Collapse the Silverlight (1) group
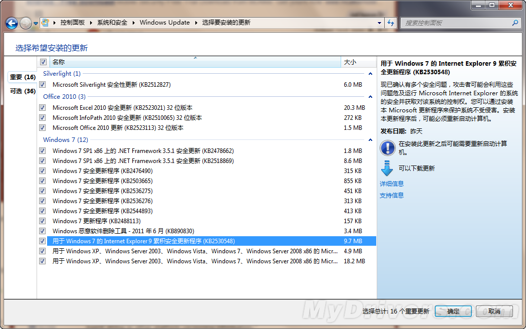Screen dimensions: 526x329 click(370, 74)
